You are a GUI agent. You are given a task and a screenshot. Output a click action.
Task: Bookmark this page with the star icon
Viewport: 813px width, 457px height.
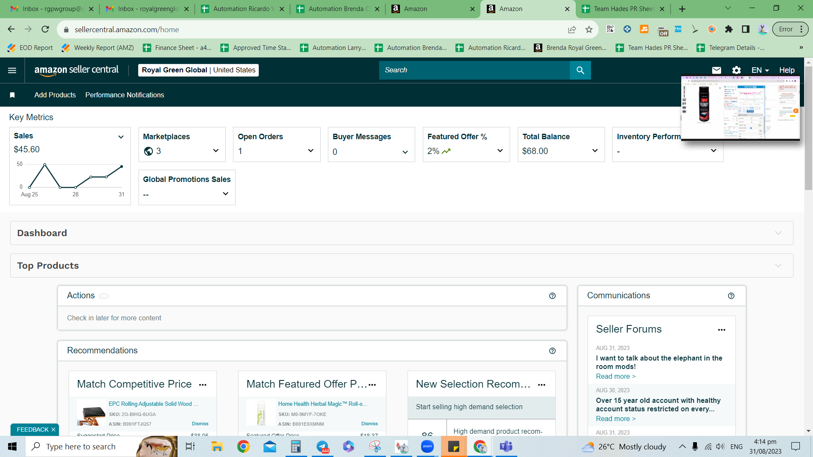[589, 30]
